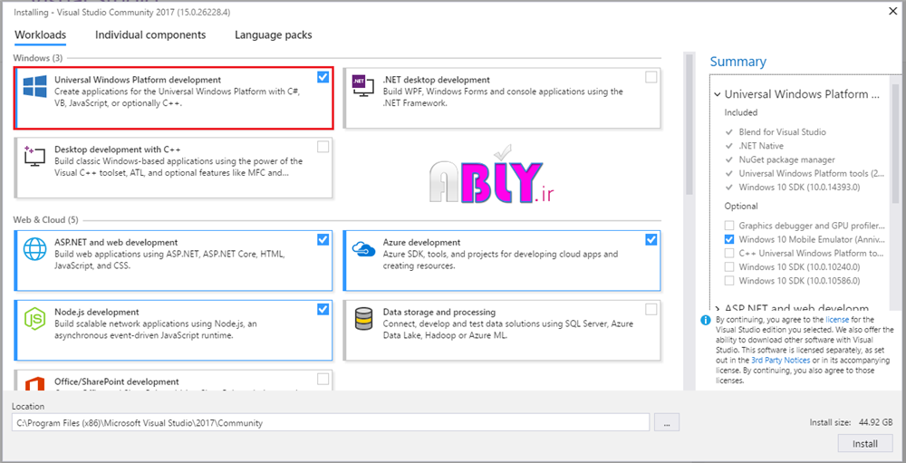Enable Graphics debugger and GPU profiler option
906x463 pixels.
coord(729,226)
